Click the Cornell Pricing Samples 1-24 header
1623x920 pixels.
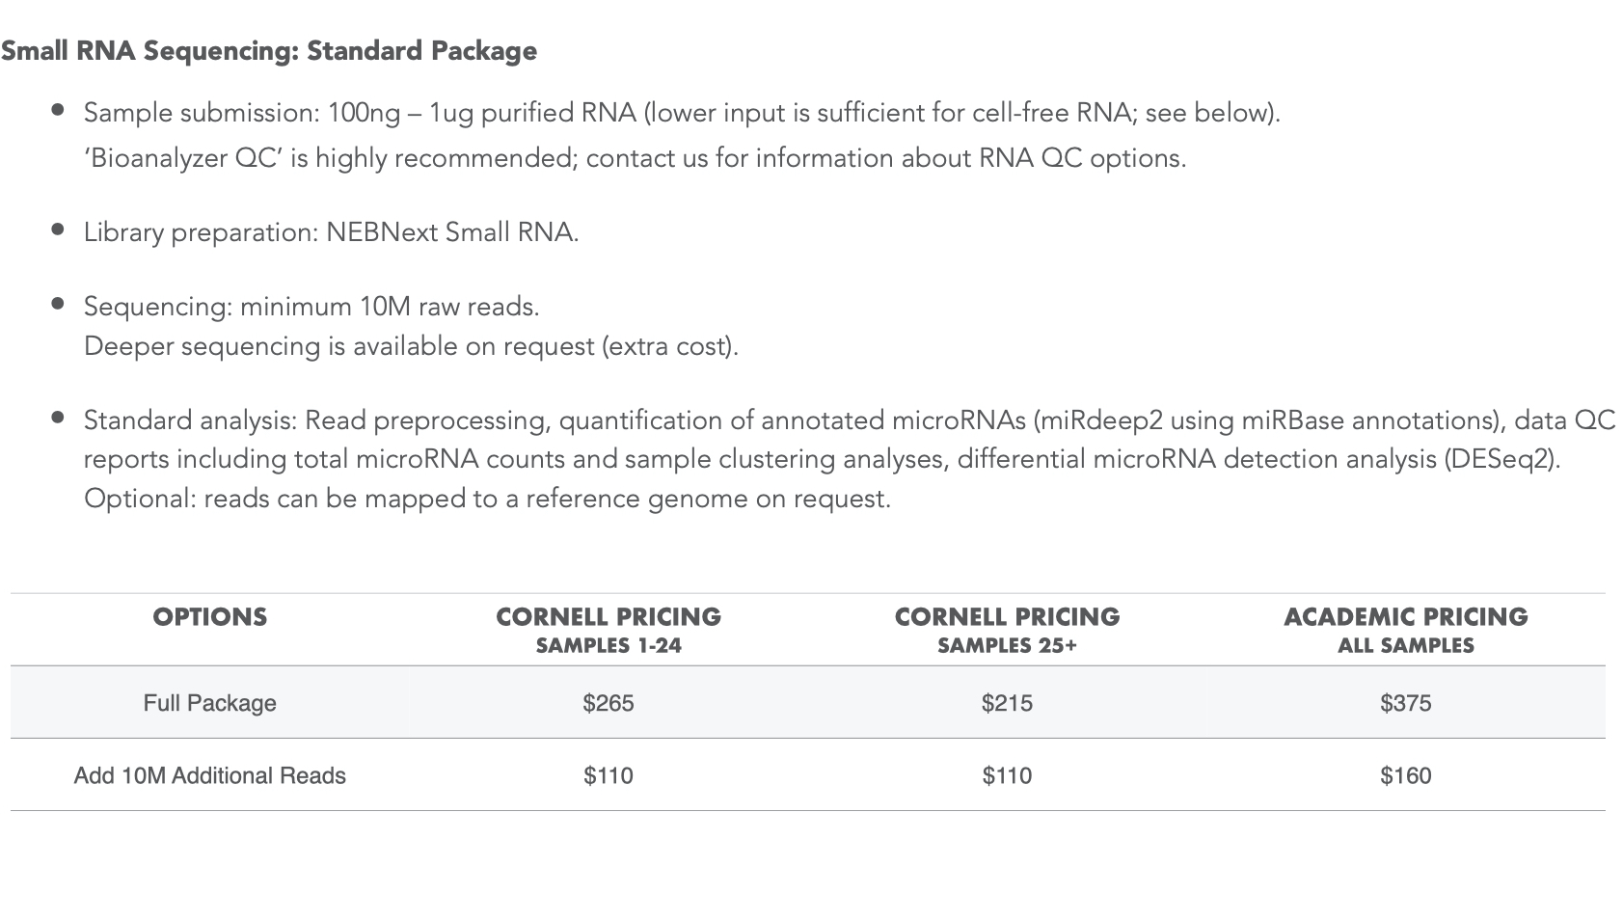(x=609, y=630)
